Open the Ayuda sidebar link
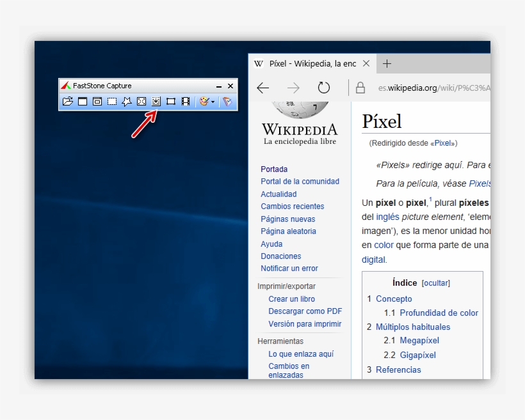Image resolution: width=525 pixels, height=420 pixels. (271, 244)
